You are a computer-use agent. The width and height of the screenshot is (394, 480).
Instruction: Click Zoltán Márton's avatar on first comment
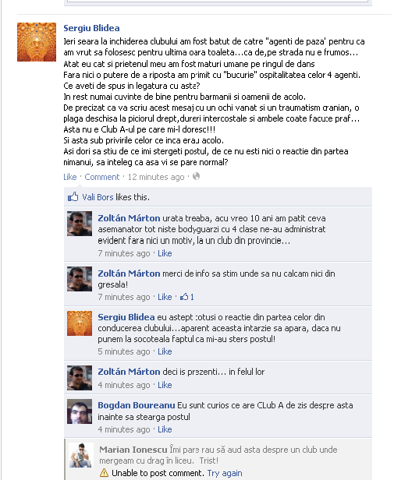point(80,224)
